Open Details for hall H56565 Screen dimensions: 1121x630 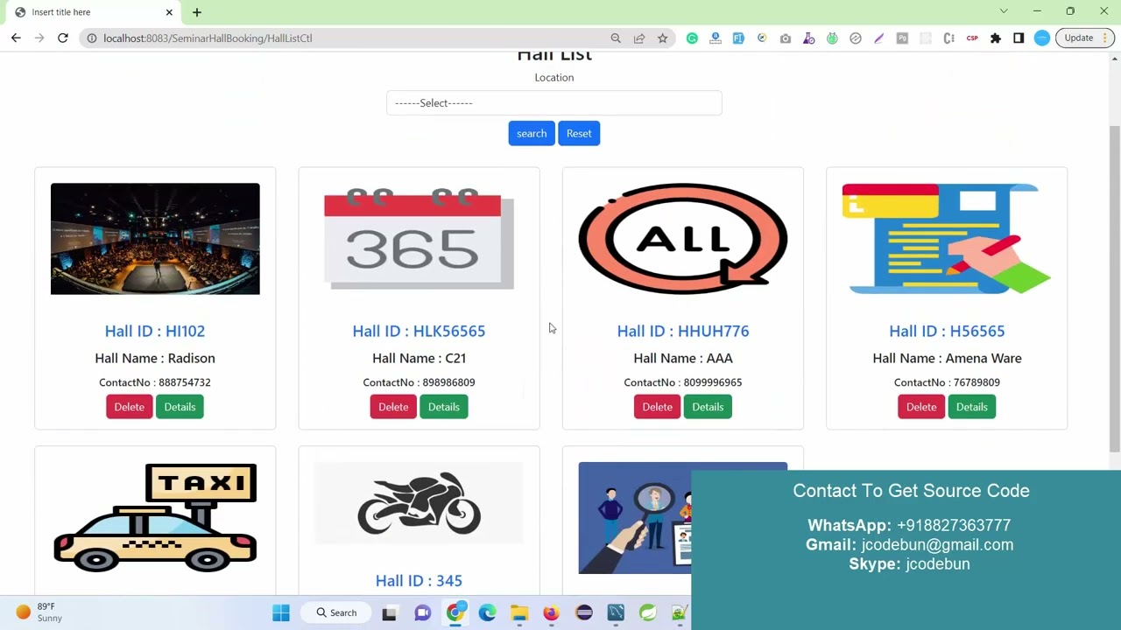click(971, 407)
